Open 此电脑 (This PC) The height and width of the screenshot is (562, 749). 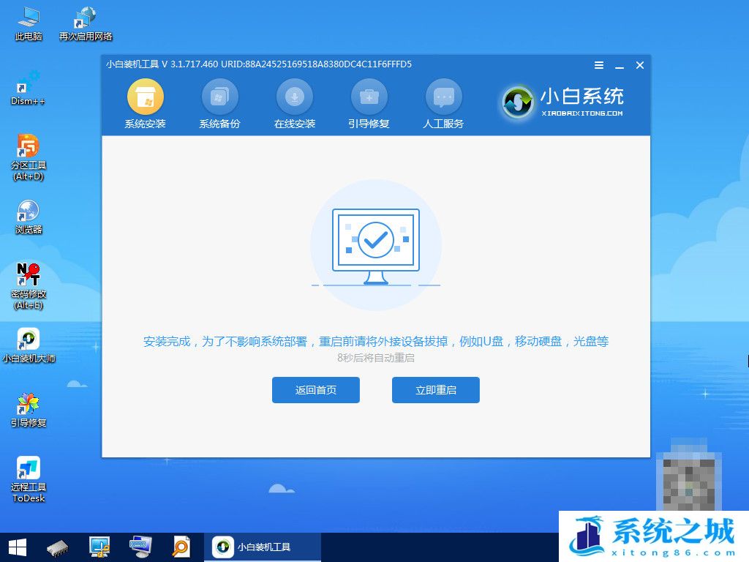(28, 18)
